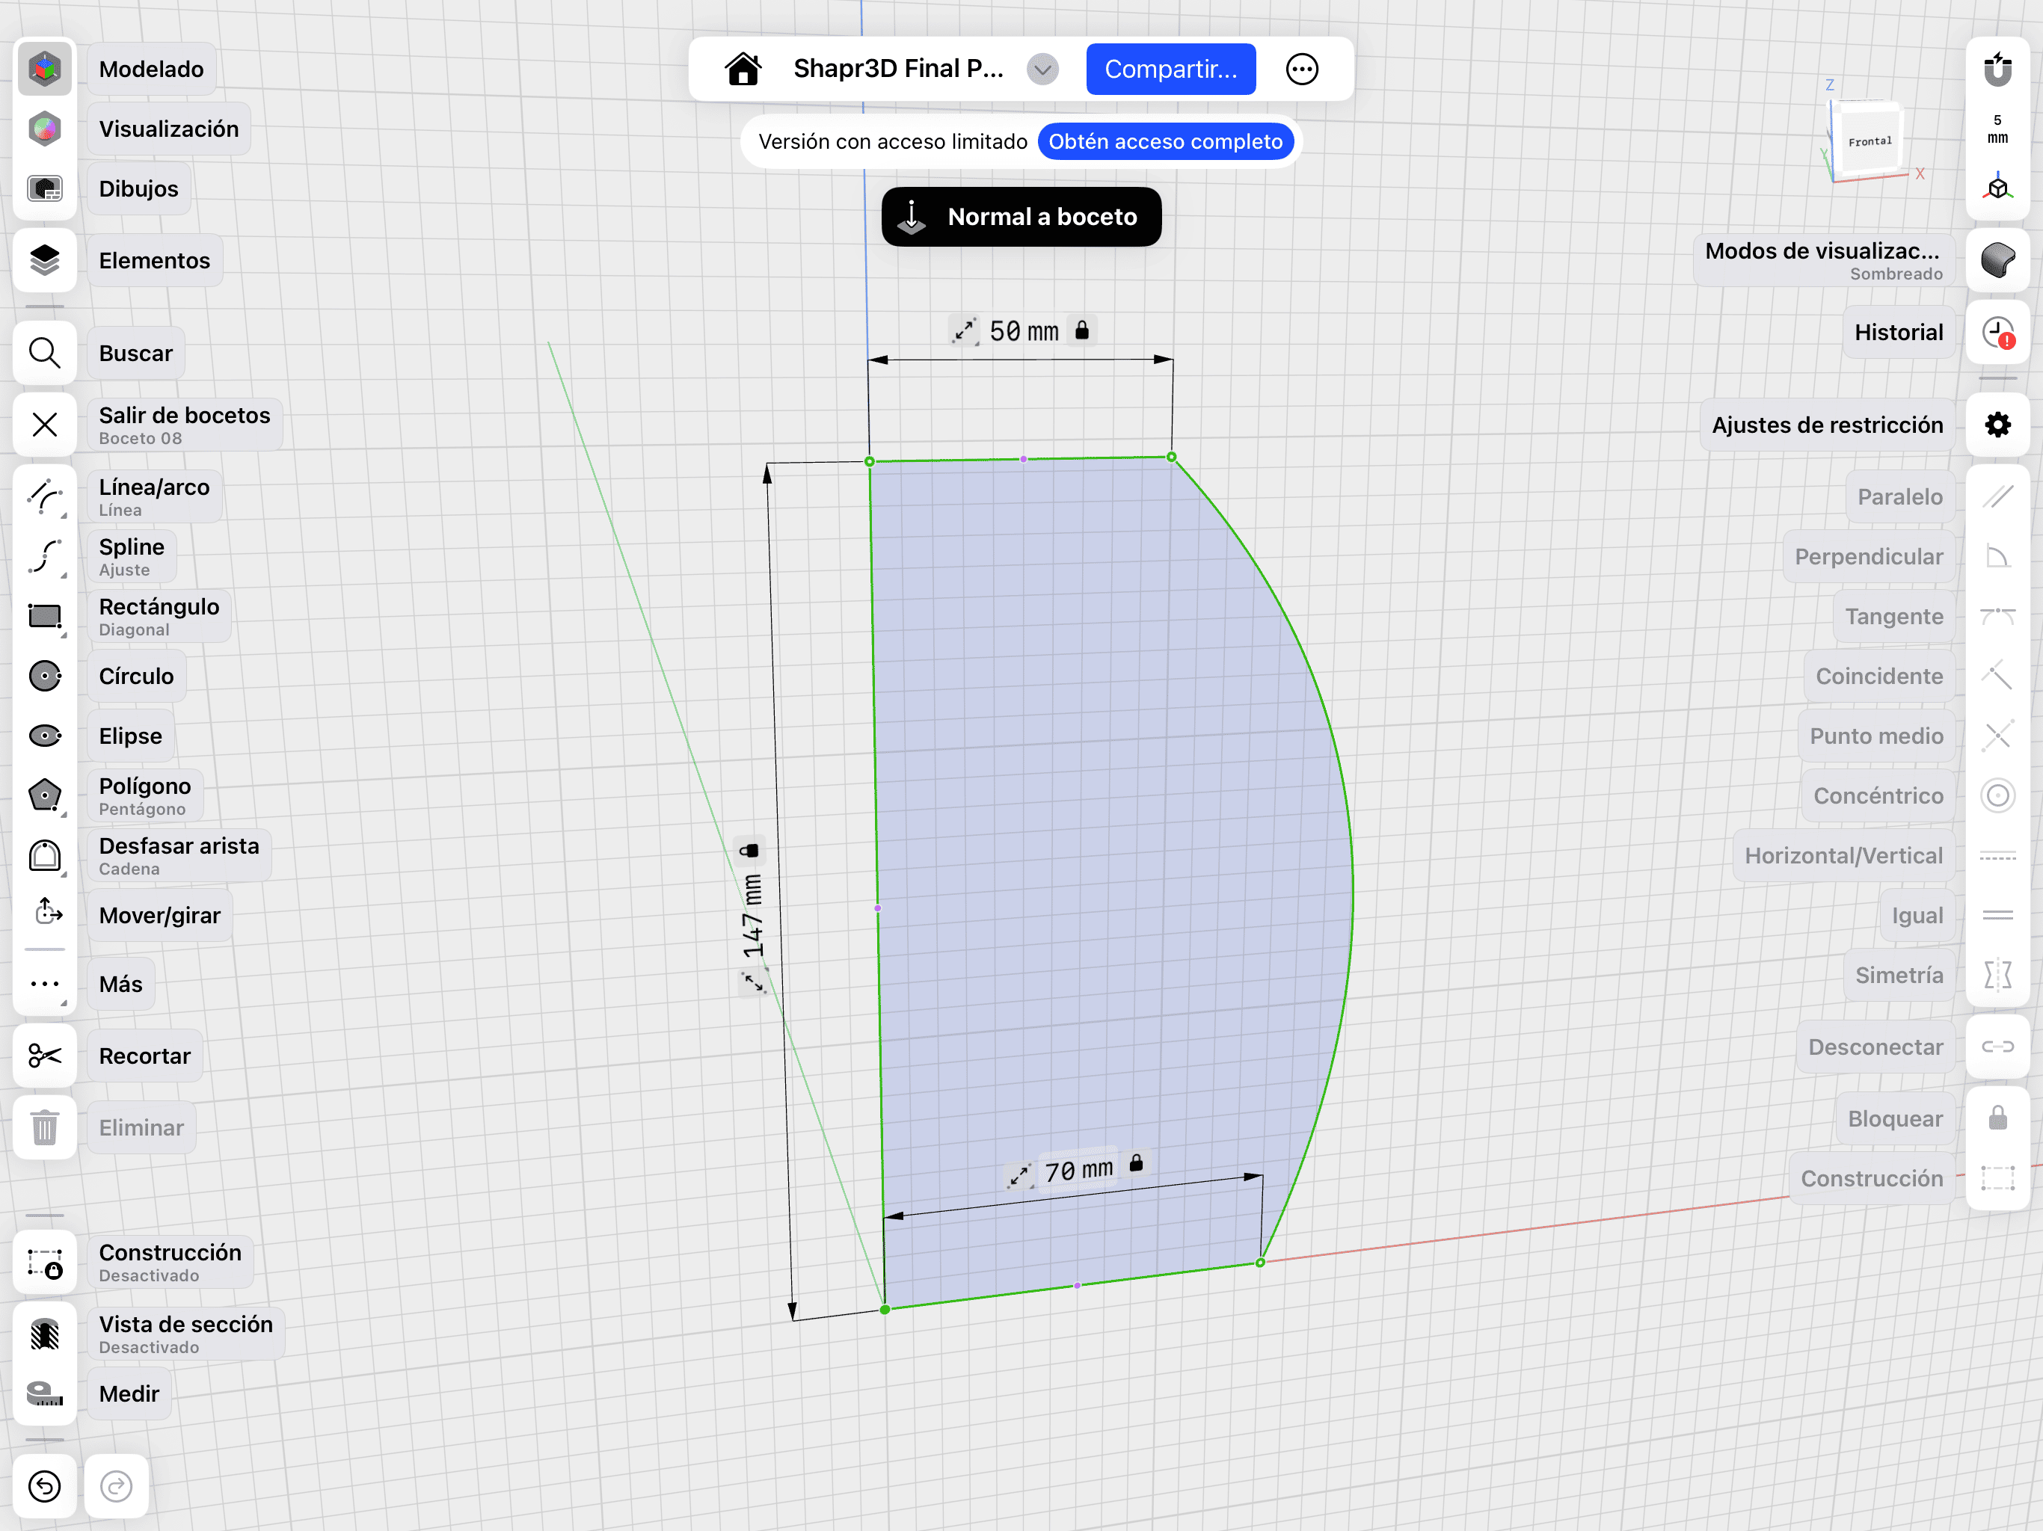The height and width of the screenshot is (1531, 2043).
Task: Edit the 70 mm dimension value
Action: point(1078,1171)
